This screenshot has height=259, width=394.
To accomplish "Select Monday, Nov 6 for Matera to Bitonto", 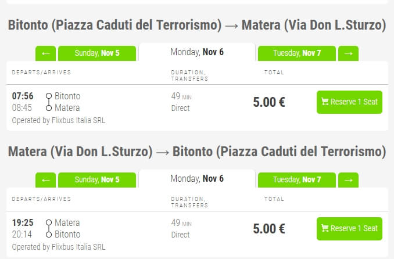I will (x=197, y=179).
